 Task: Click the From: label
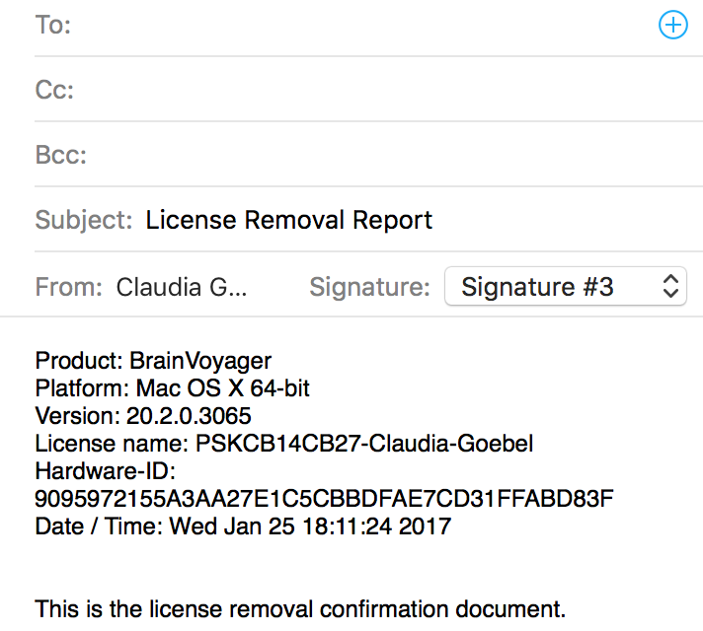tap(68, 287)
